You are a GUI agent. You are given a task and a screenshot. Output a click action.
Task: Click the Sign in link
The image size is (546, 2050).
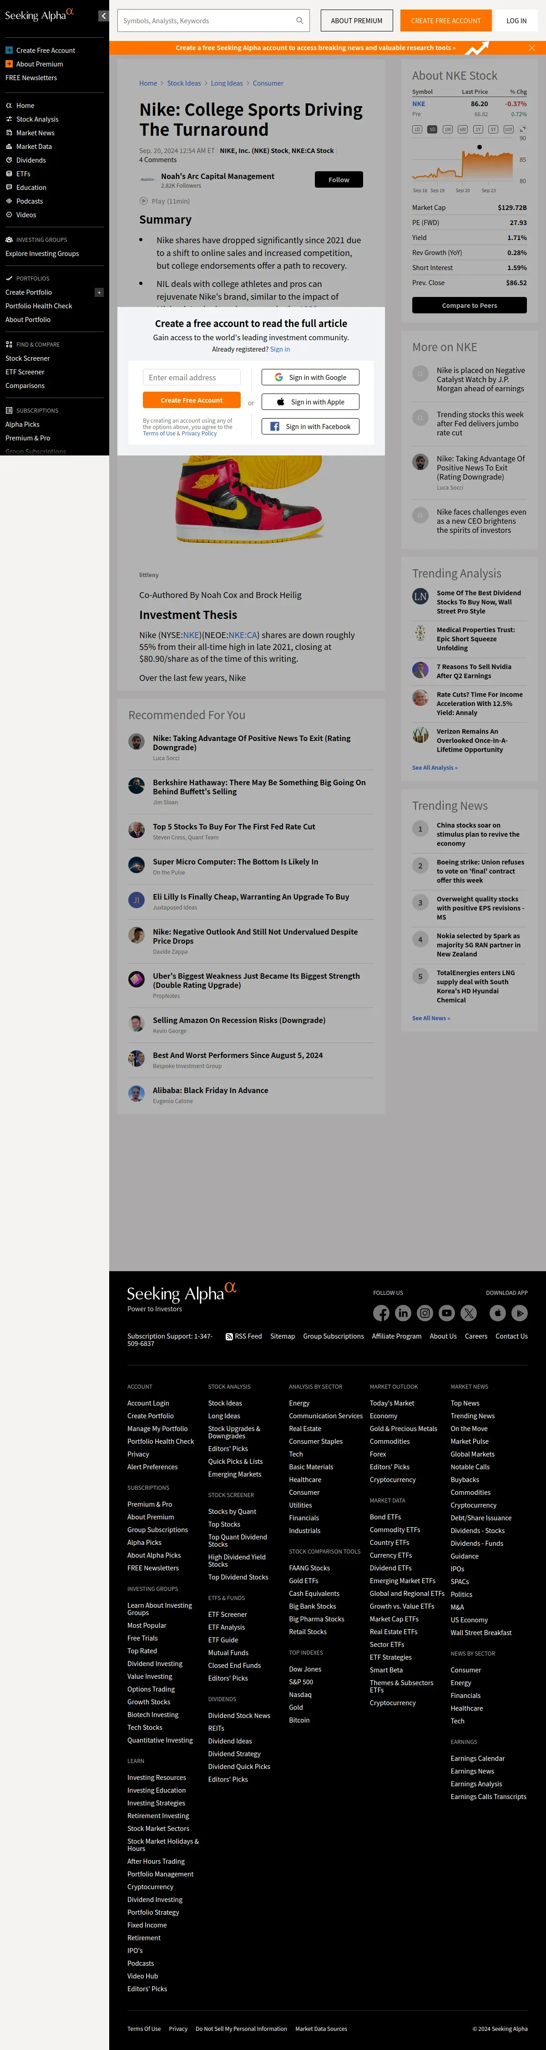click(x=280, y=349)
